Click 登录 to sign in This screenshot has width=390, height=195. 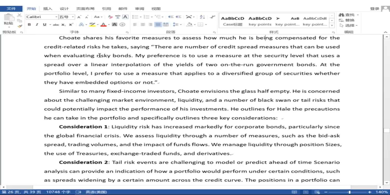[x=374, y=9]
